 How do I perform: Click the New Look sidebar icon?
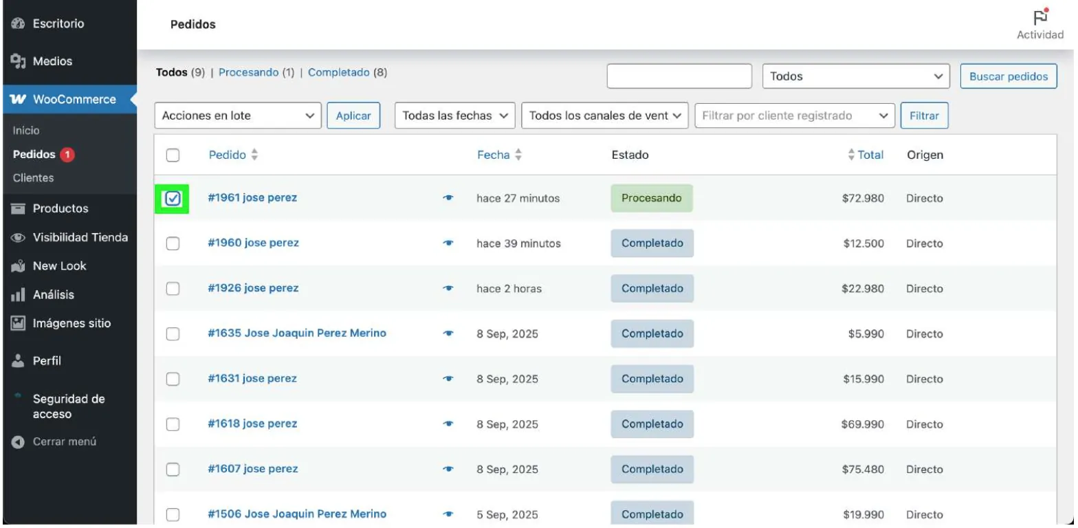[19, 266]
